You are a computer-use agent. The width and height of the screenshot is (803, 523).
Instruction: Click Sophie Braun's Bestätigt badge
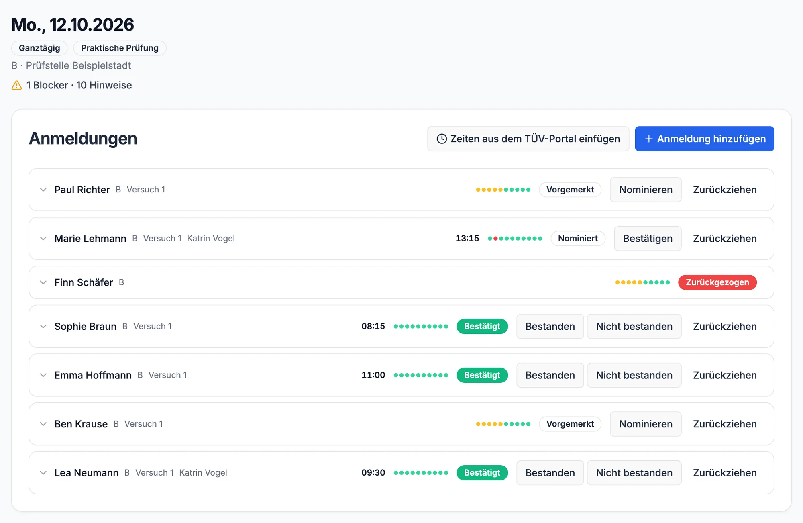[482, 326]
